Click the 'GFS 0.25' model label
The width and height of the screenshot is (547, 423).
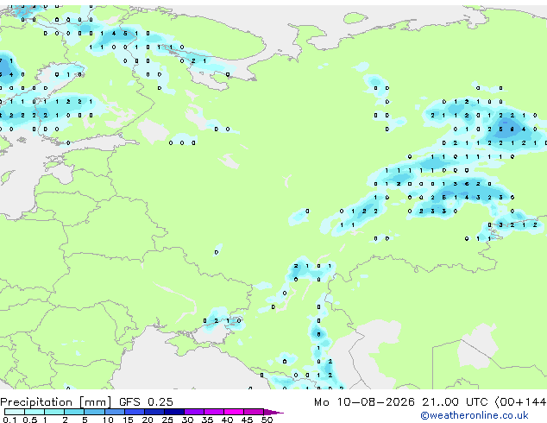pyautogui.click(x=146, y=401)
